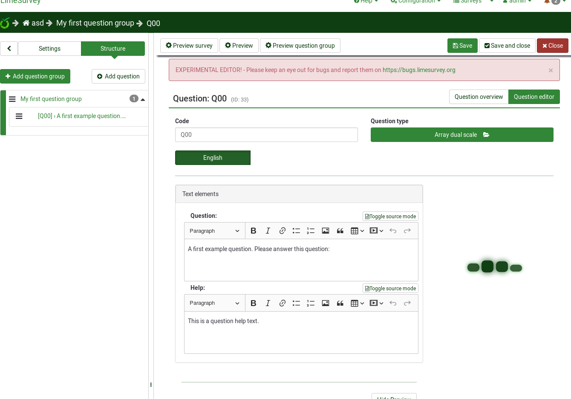Viewport: 571px width, 399px height.
Task: Open insert table dropdown in Help editor
Action: [x=357, y=303]
